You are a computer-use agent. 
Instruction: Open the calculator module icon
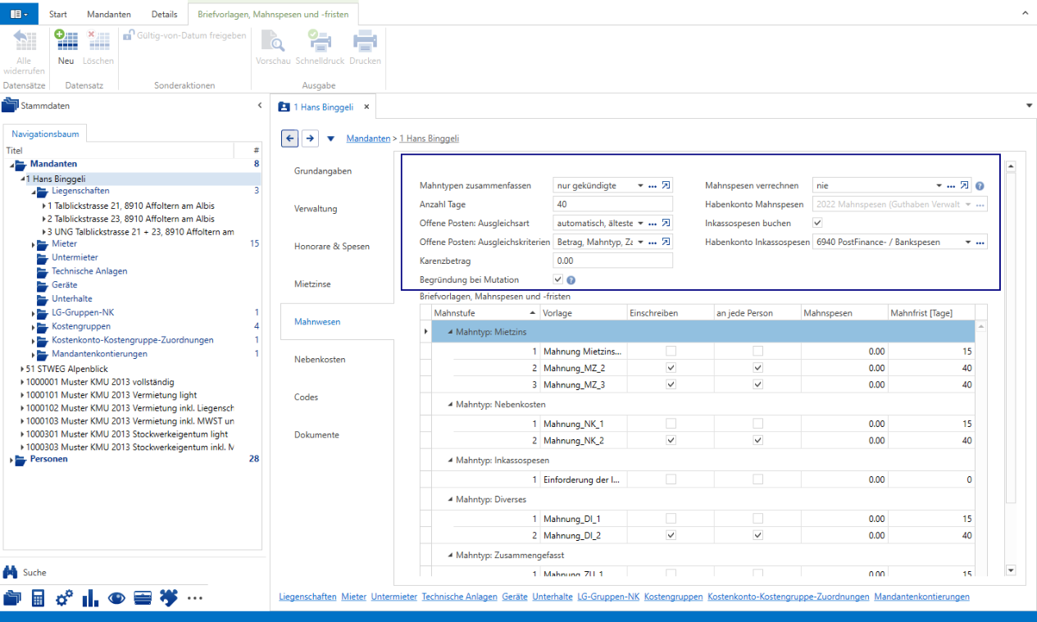(x=38, y=598)
